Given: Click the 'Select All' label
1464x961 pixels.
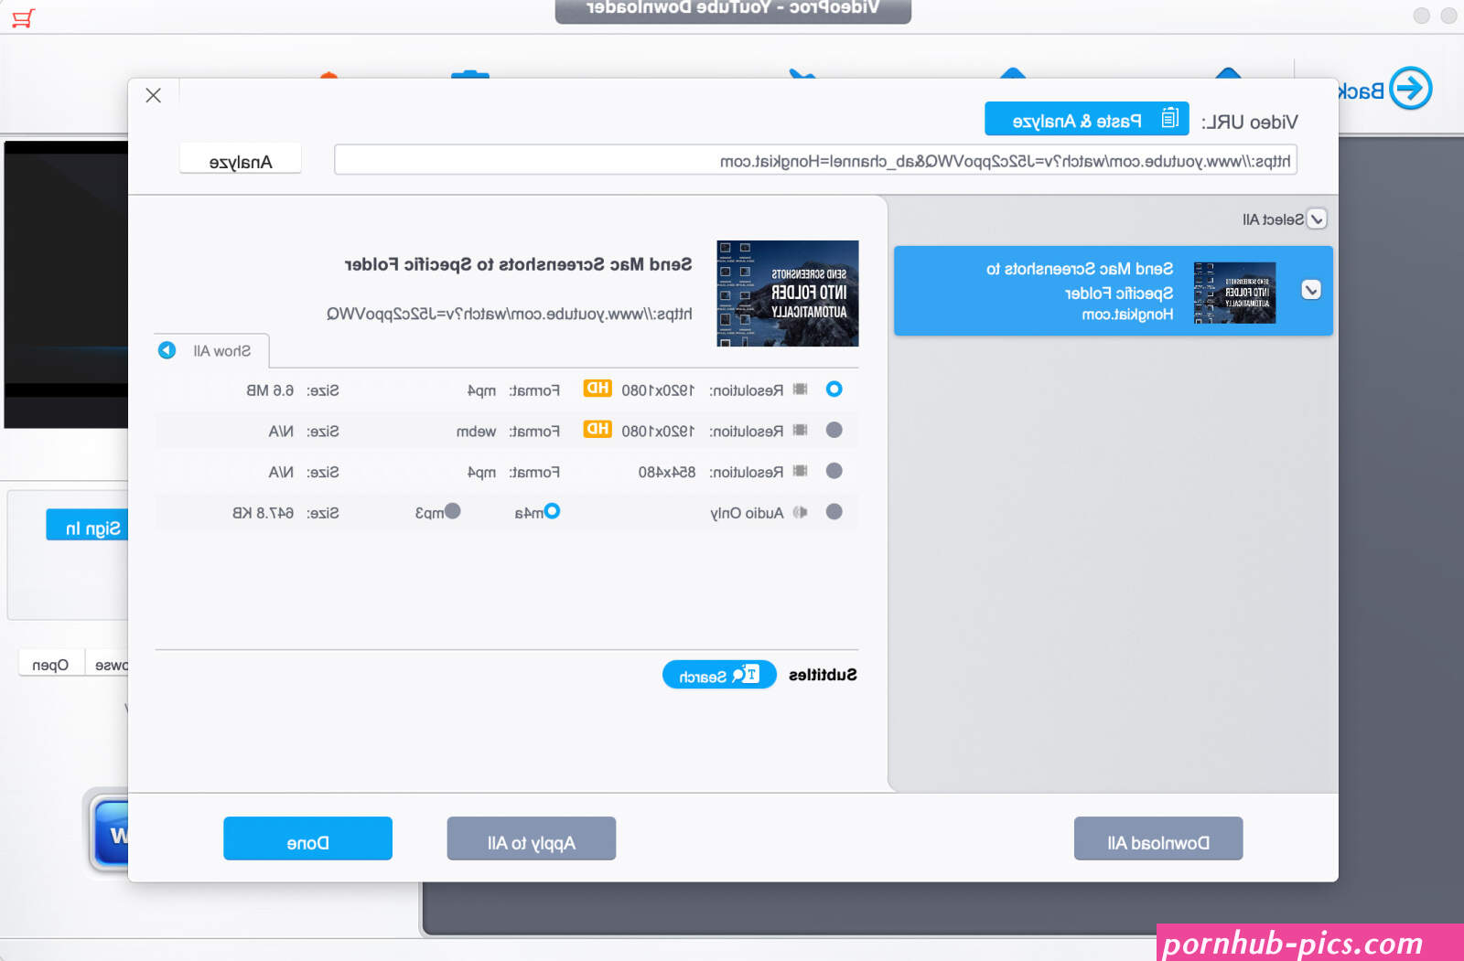Looking at the screenshot, I should click(1273, 219).
